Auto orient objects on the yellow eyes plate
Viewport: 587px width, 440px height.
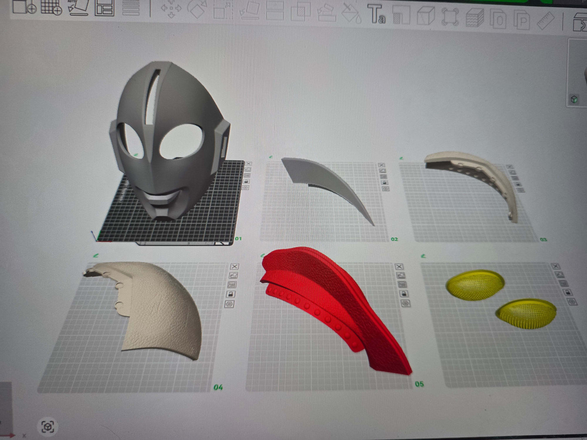[560, 275]
